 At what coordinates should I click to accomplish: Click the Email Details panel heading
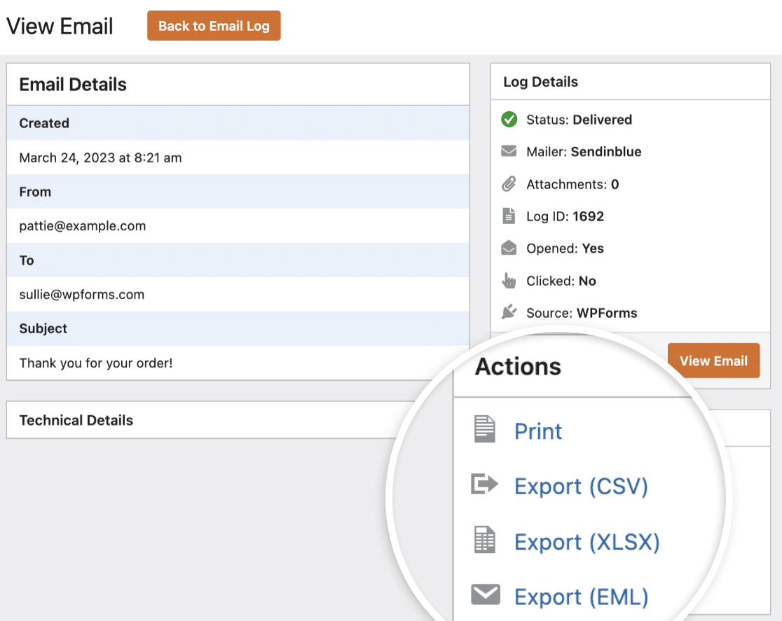pyautogui.click(x=73, y=84)
